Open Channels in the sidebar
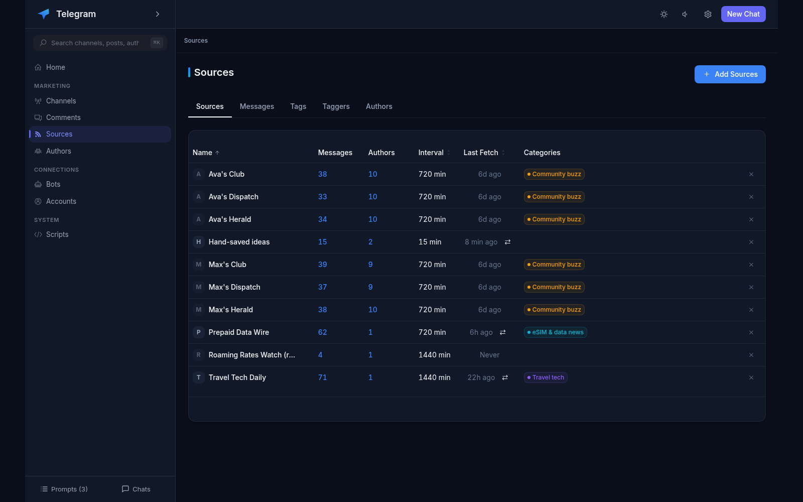This screenshot has height=502, width=803. click(x=100, y=101)
